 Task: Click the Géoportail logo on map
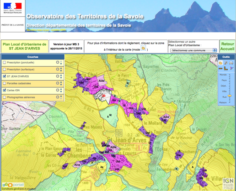point(13,184)
